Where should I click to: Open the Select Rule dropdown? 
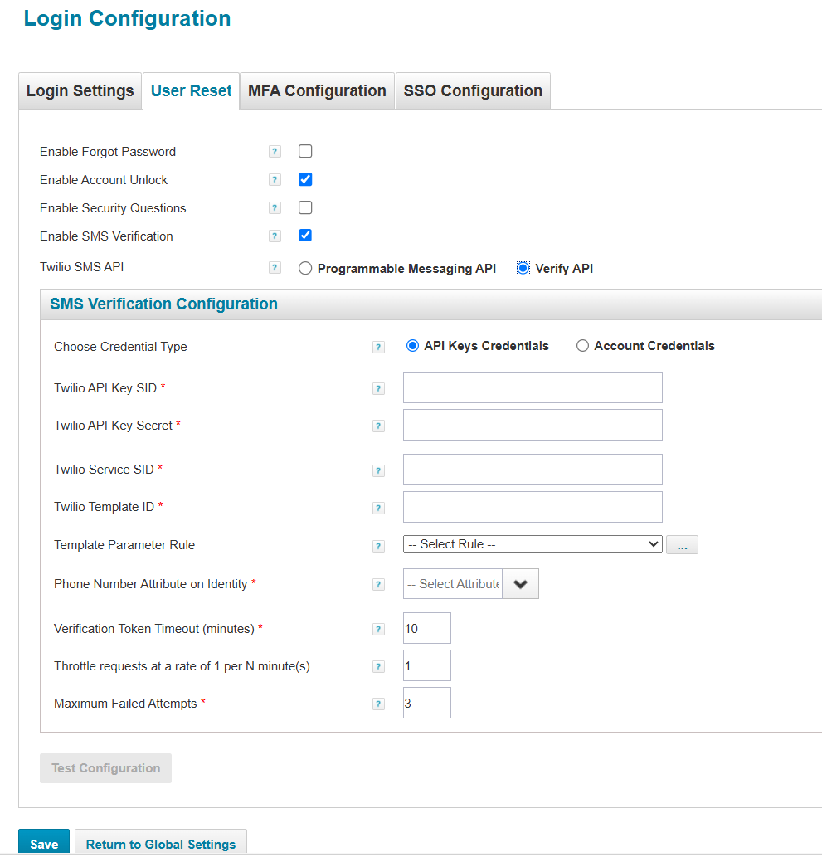pos(533,544)
